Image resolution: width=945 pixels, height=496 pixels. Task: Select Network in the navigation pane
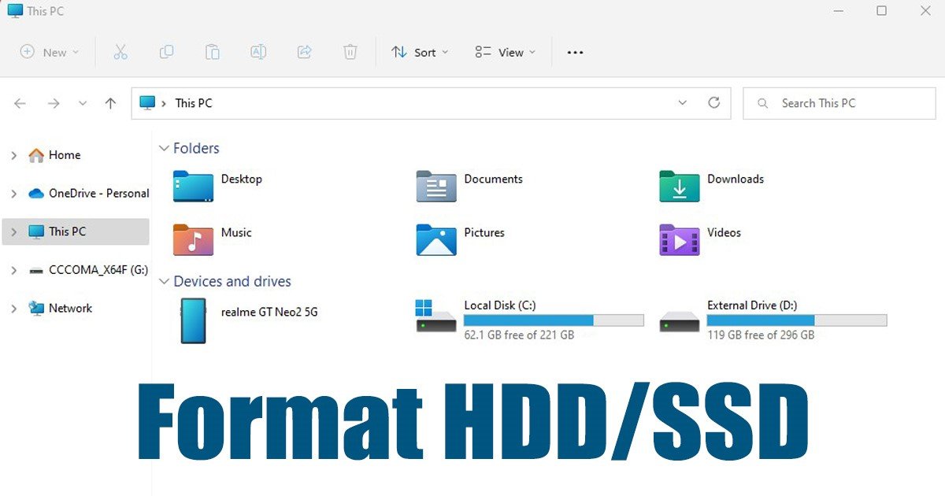70,309
